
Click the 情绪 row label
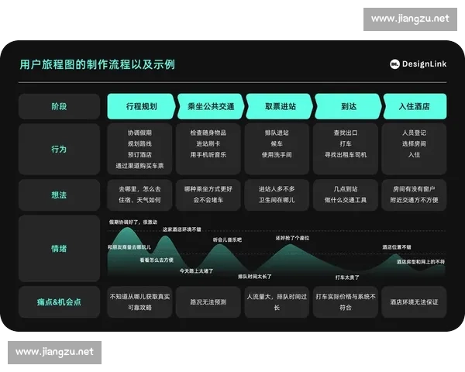point(59,248)
